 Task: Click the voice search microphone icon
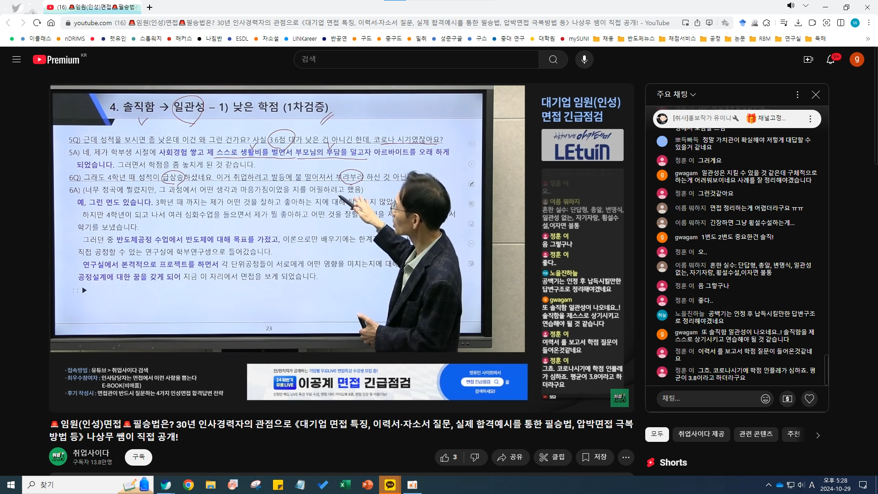pos(584,59)
